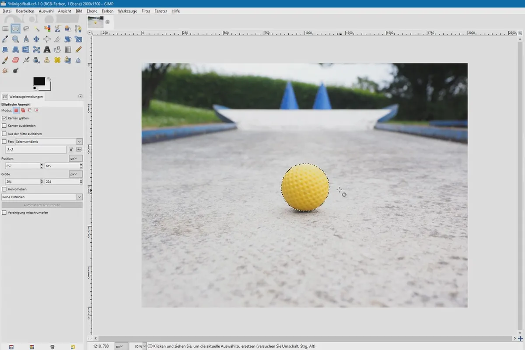The image size is (525, 350).
Task: Open the Seitenverhältnis dropdown
Action: point(49,141)
